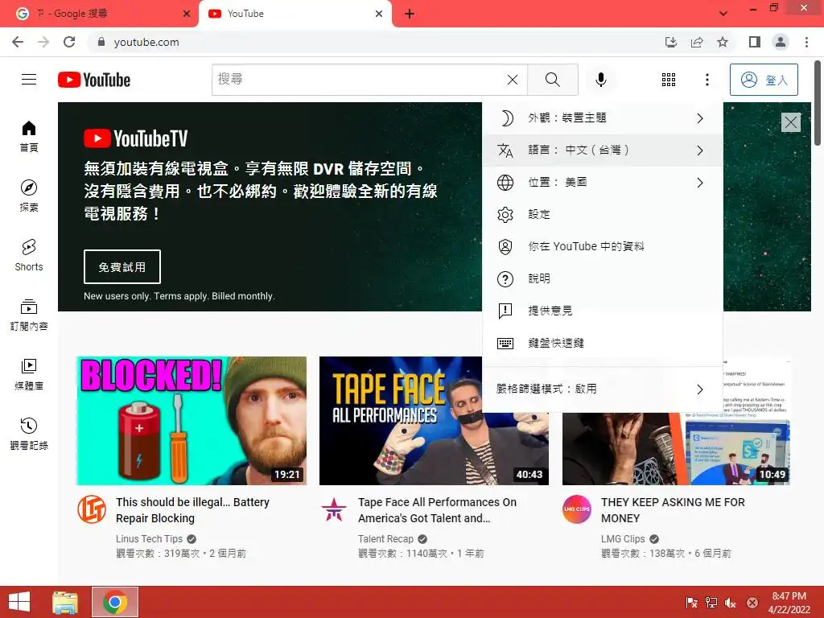824x618 pixels.
Task: Click the share page icon in address bar
Action: 697,42
